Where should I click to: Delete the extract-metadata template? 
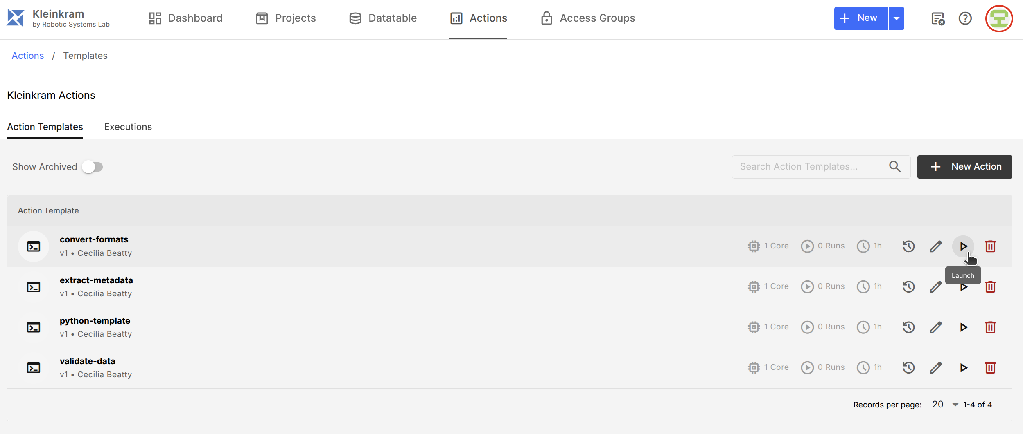pyautogui.click(x=990, y=287)
